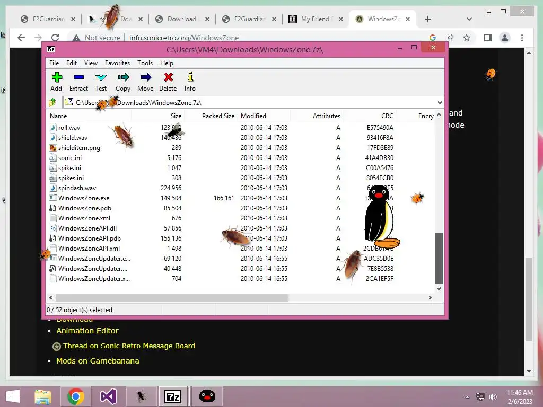Open a new Chrome tab
Screen dimensions: 543x407
coord(428,19)
